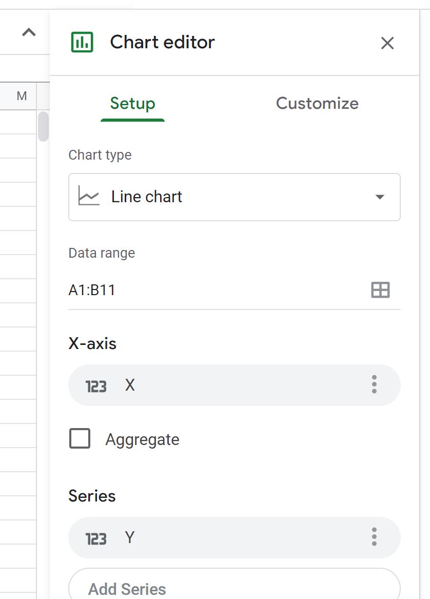Close the Chart editor panel
Image resolution: width=430 pixels, height=599 pixels.
click(387, 43)
